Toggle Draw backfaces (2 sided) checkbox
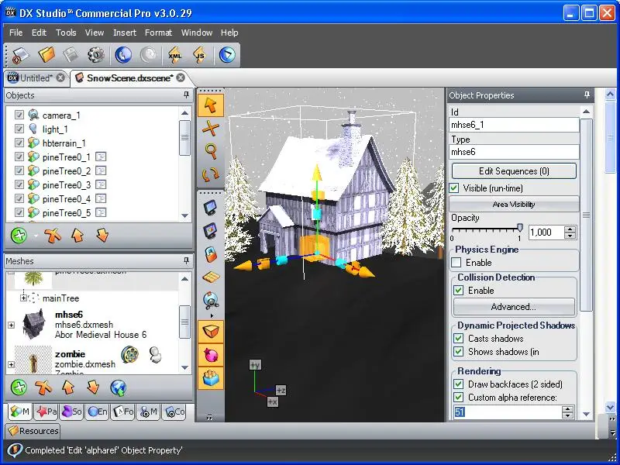The width and height of the screenshot is (620, 465). [459, 384]
